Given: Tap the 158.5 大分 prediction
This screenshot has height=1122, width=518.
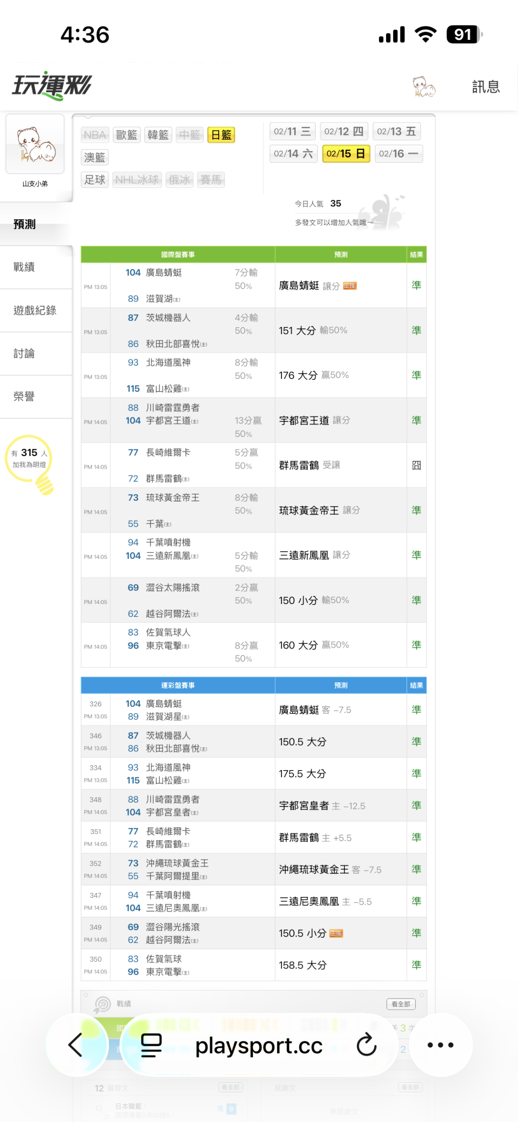Looking at the screenshot, I should pyautogui.click(x=303, y=965).
